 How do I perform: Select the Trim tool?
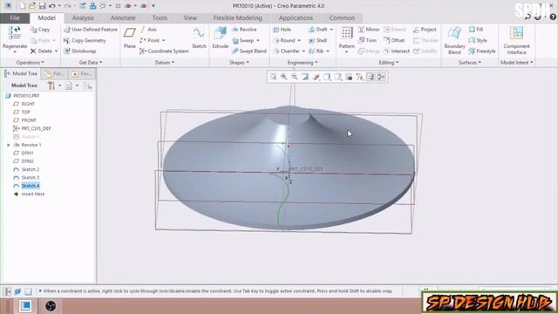[x=367, y=41]
